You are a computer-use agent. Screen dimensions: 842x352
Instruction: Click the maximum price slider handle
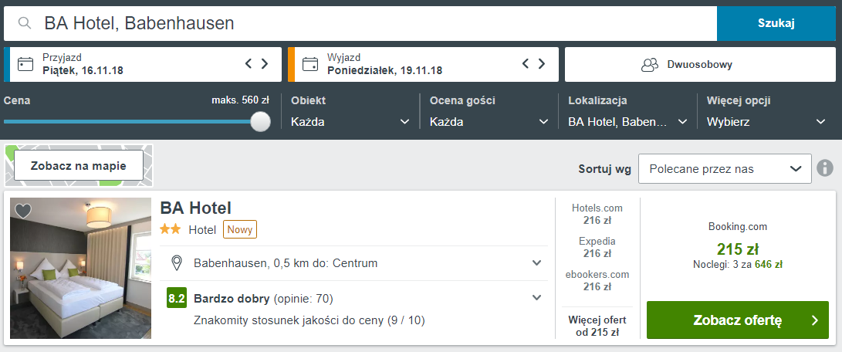[261, 121]
